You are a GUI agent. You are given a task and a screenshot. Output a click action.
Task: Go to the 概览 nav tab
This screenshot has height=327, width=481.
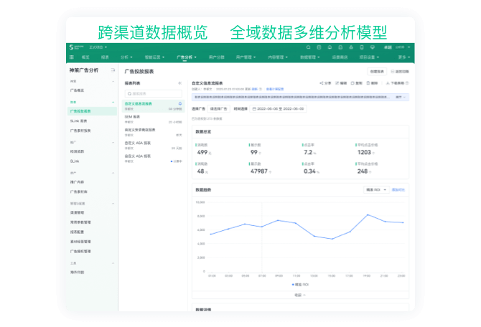coord(85,57)
